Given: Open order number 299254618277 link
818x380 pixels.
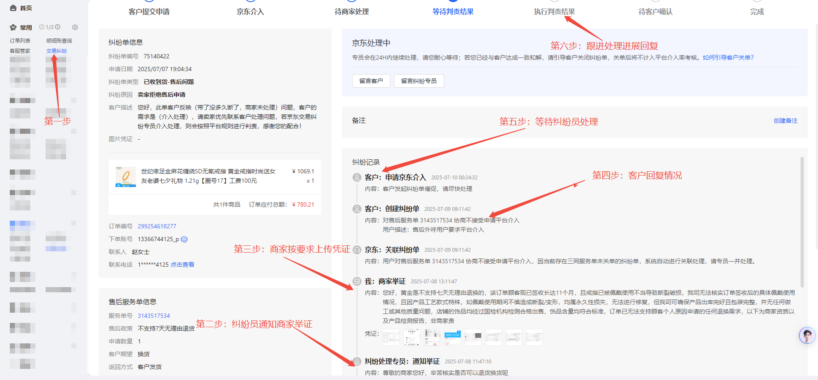Looking at the screenshot, I should point(157,226).
